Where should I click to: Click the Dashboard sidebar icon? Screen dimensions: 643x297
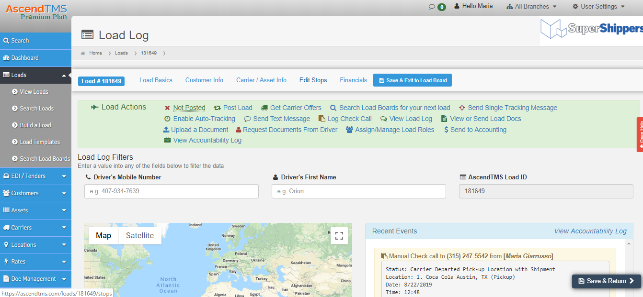pyautogui.click(x=6, y=58)
